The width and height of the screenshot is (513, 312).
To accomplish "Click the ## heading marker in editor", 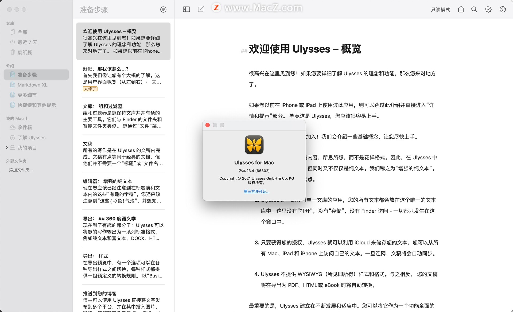I will 244,50.
